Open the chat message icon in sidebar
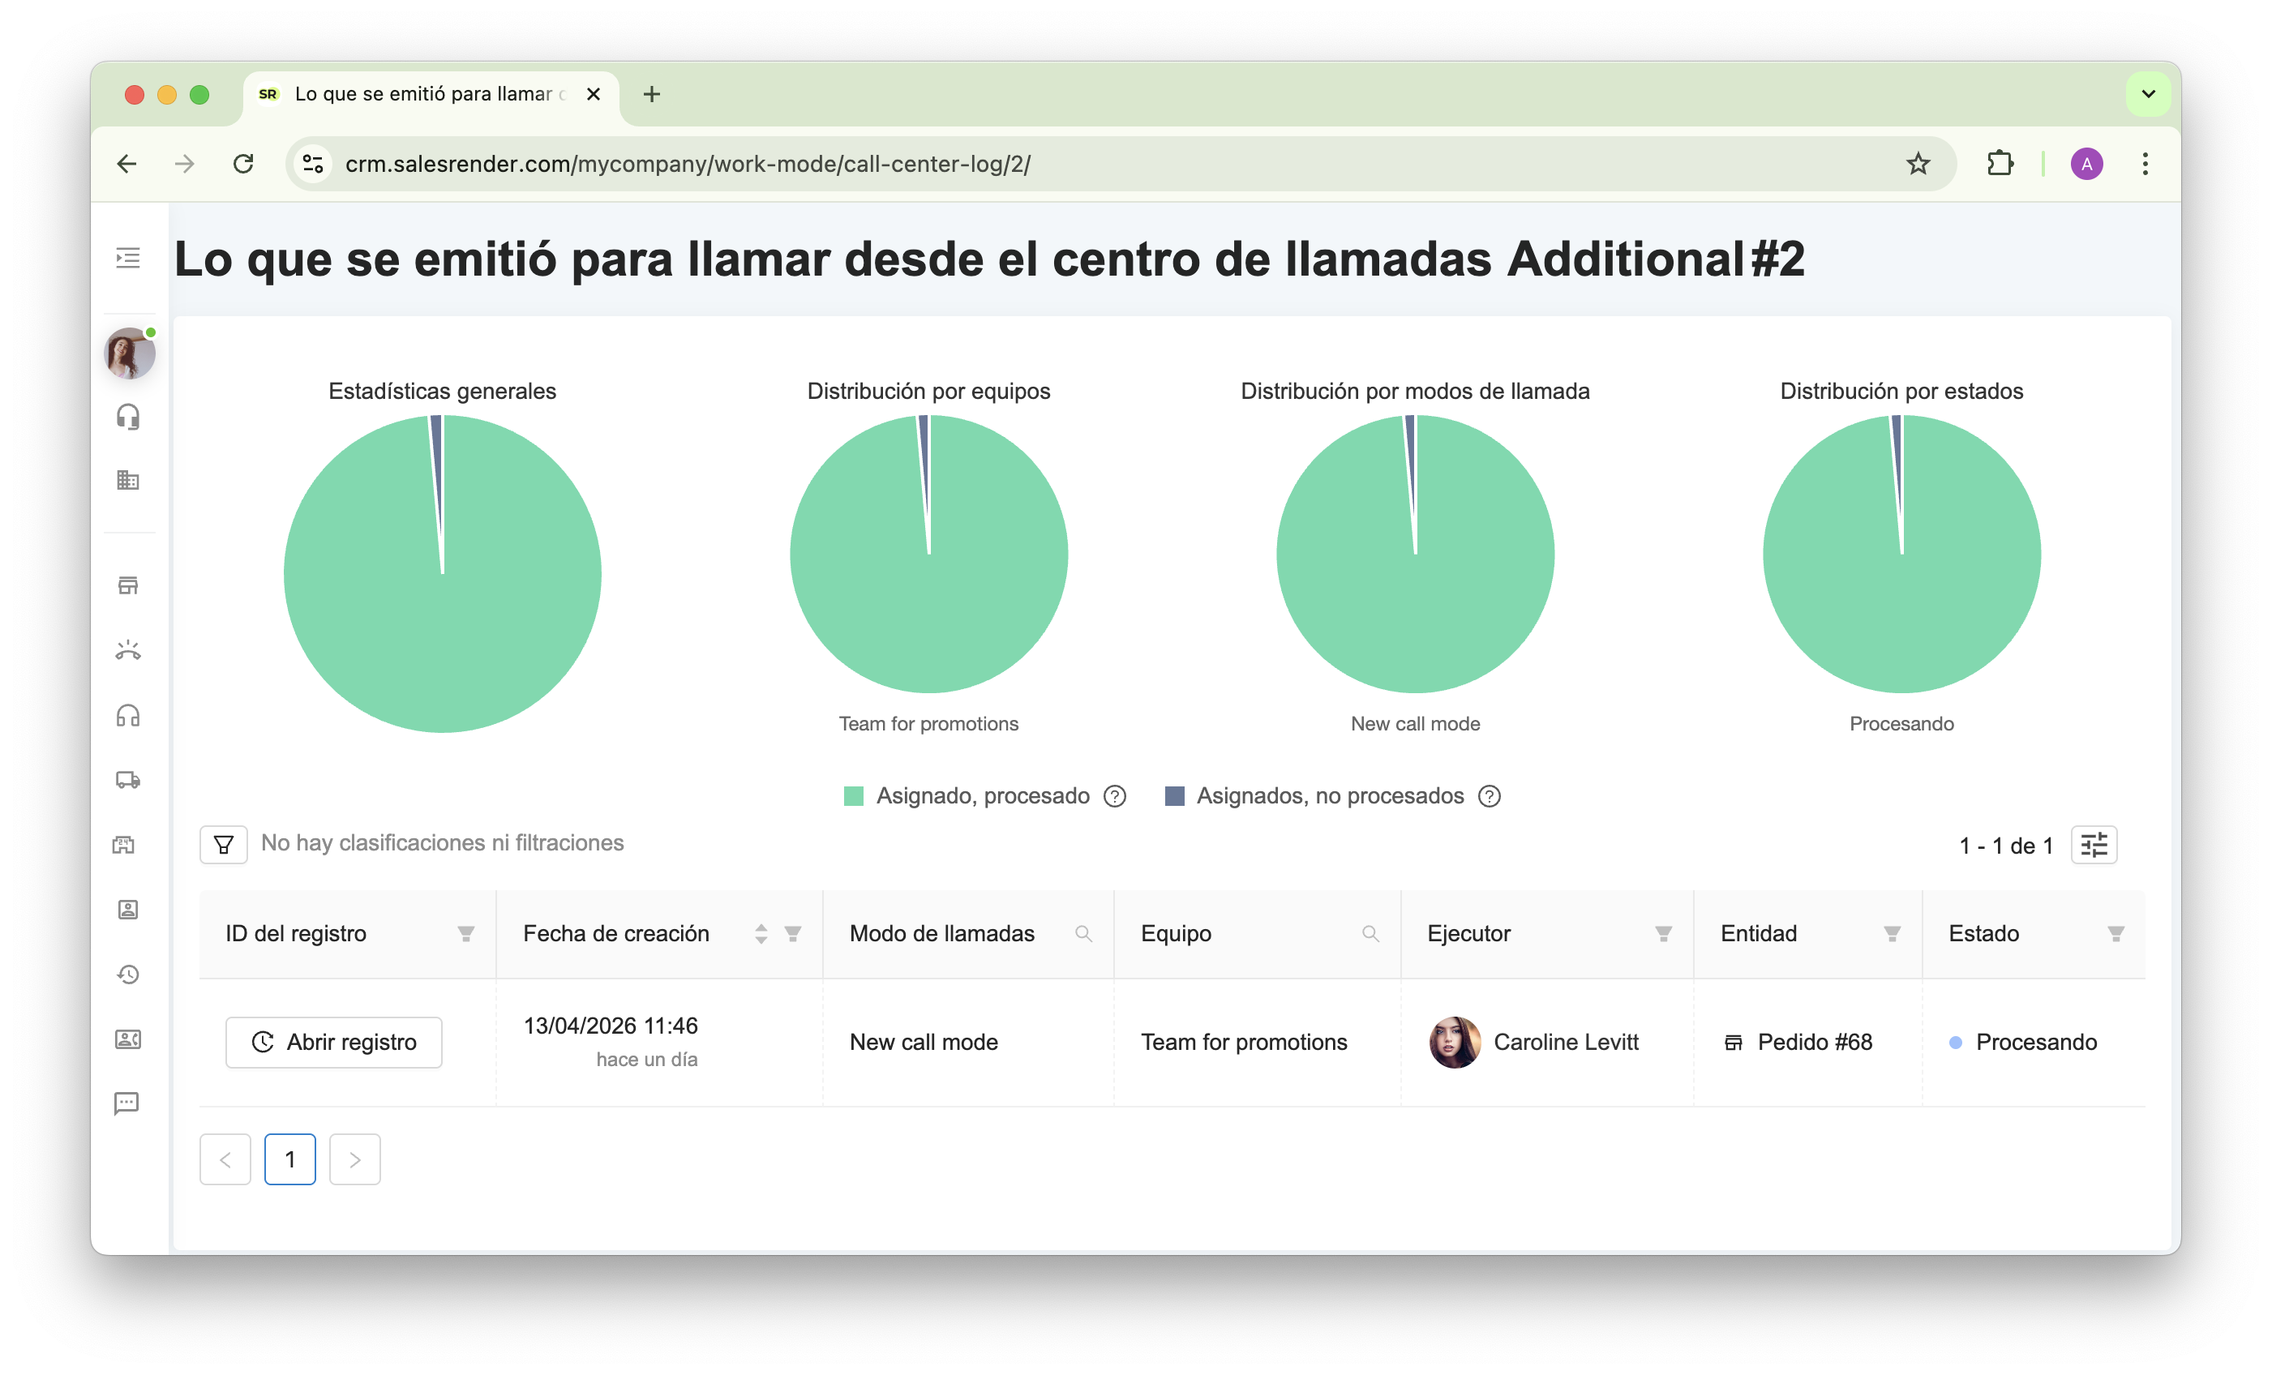This screenshot has height=1375, width=2272. coord(126,1103)
